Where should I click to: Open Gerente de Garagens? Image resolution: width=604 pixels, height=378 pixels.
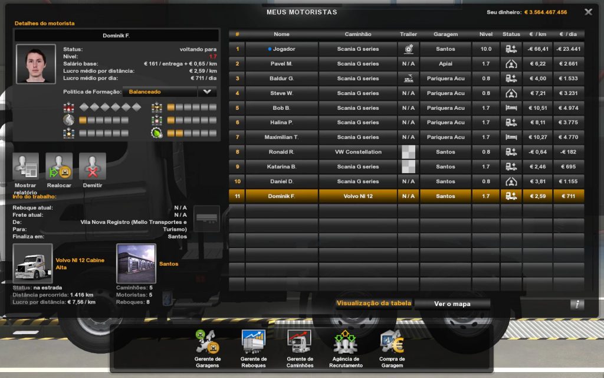click(207, 342)
